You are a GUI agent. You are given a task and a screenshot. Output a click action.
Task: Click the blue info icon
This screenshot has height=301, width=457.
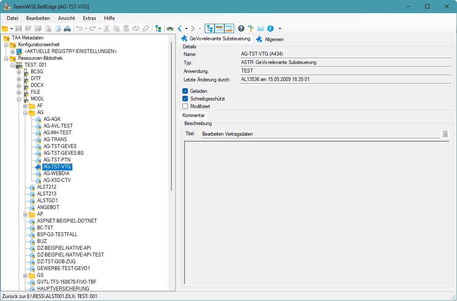tap(270, 28)
